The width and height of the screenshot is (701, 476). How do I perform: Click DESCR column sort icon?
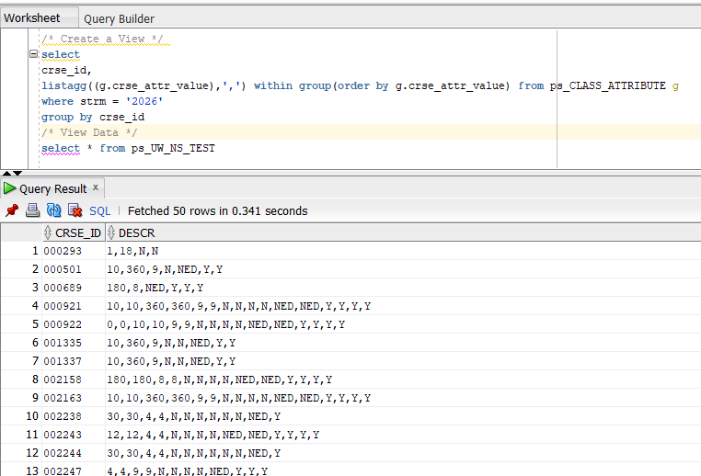point(111,232)
